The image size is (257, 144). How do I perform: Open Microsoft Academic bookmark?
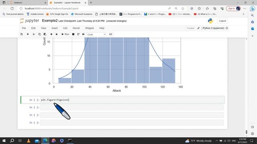[x=82, y=14]
